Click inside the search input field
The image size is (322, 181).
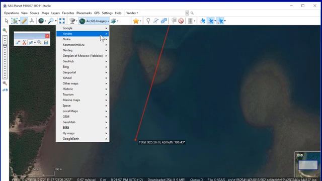[162, 13]
